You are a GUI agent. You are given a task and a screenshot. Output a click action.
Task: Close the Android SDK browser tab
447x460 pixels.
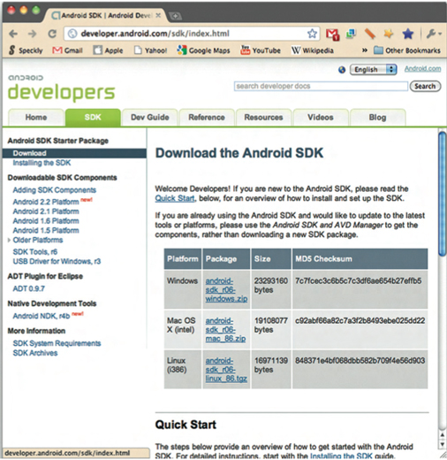coord(158,15)
